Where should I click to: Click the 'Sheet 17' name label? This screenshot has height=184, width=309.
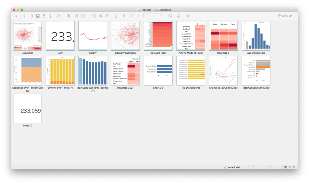pos(27,126)
